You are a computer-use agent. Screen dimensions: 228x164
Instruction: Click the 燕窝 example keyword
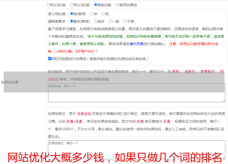click(175, 72)
